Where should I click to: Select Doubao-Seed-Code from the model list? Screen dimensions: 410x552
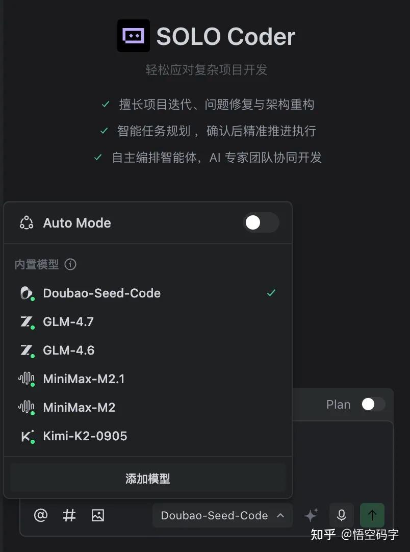[x=102, y=293]
